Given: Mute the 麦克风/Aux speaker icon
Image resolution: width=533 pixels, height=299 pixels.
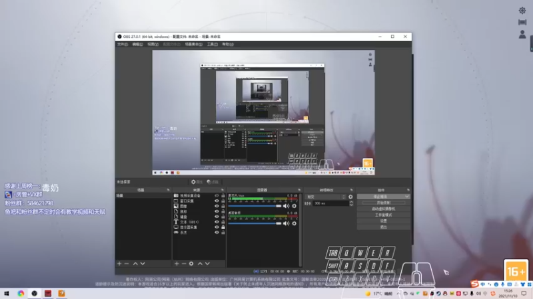Looking at the screenshot, I should click(286, 206).
